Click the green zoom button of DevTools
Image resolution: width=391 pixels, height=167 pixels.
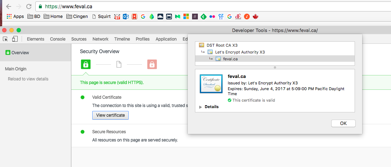(x=19, y=30)
